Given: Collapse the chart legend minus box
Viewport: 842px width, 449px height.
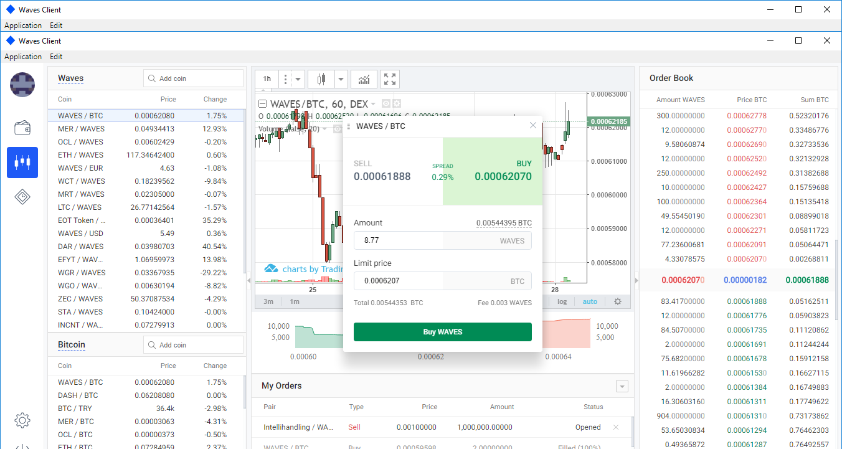Looking at the screenshot, I should (x=262, y=104).
